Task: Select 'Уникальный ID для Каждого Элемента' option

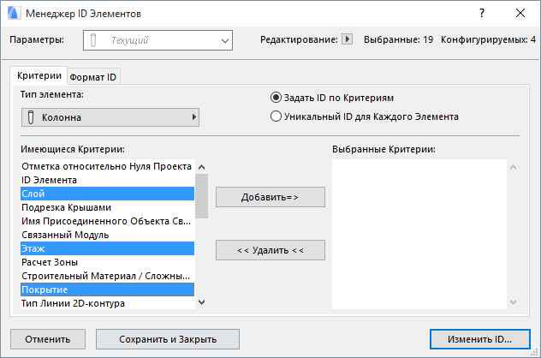Action: pyautogui.click(x=276, y=116)
